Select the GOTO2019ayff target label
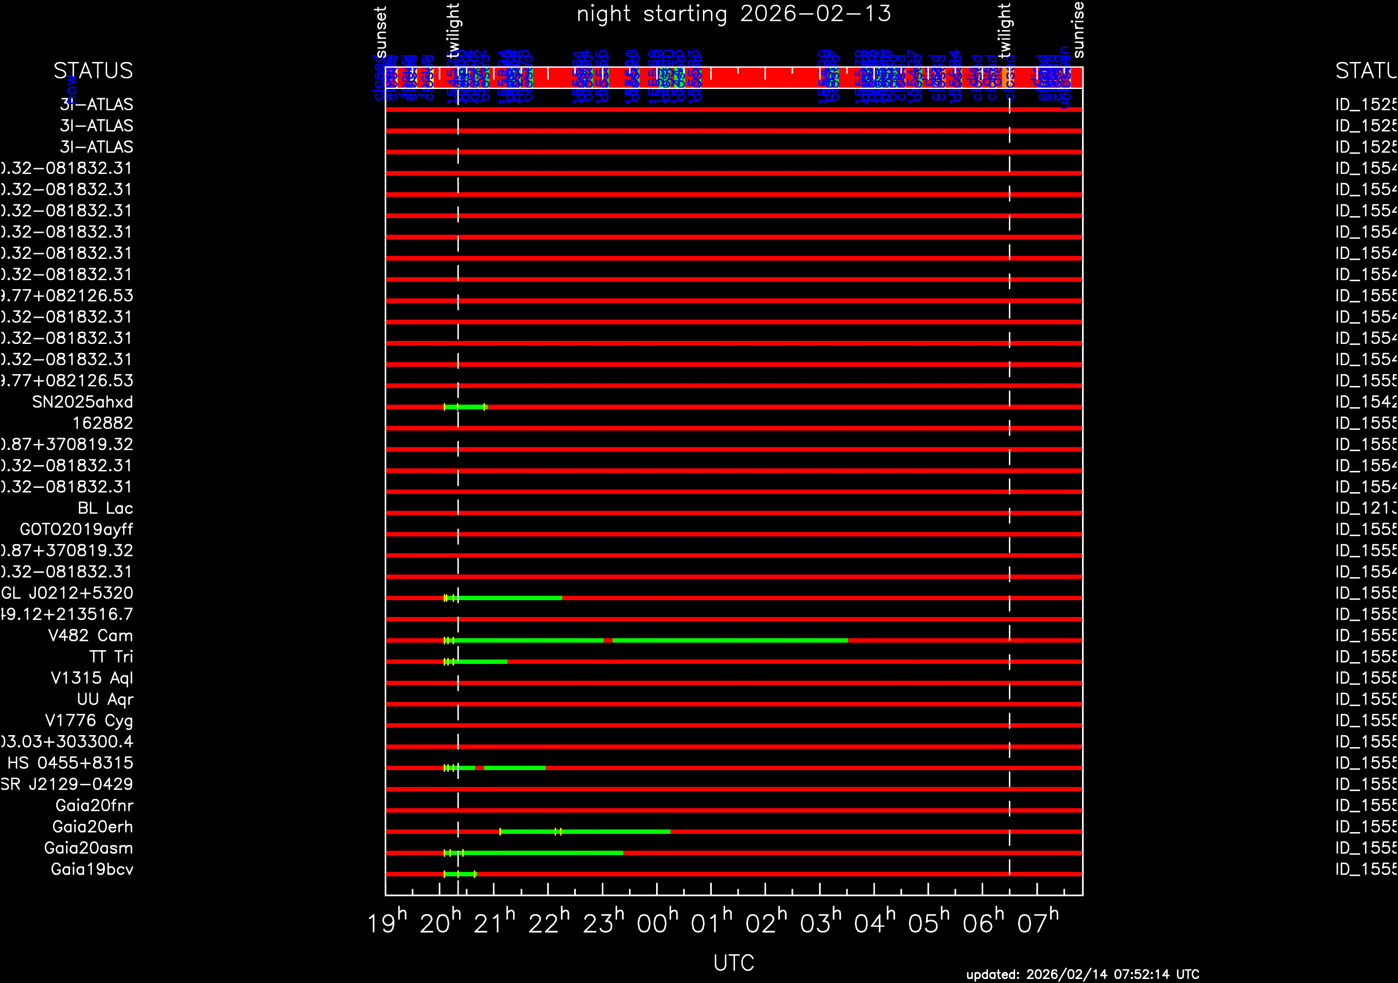 pos(76,529)
